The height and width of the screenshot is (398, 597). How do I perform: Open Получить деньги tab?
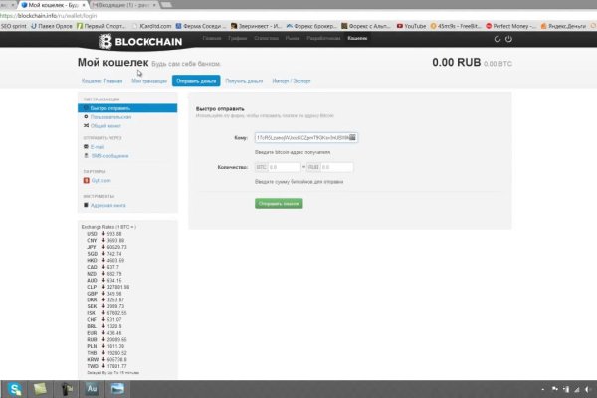243,79
